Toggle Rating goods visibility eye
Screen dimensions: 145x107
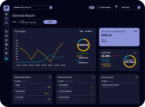(x=137, y=77)
